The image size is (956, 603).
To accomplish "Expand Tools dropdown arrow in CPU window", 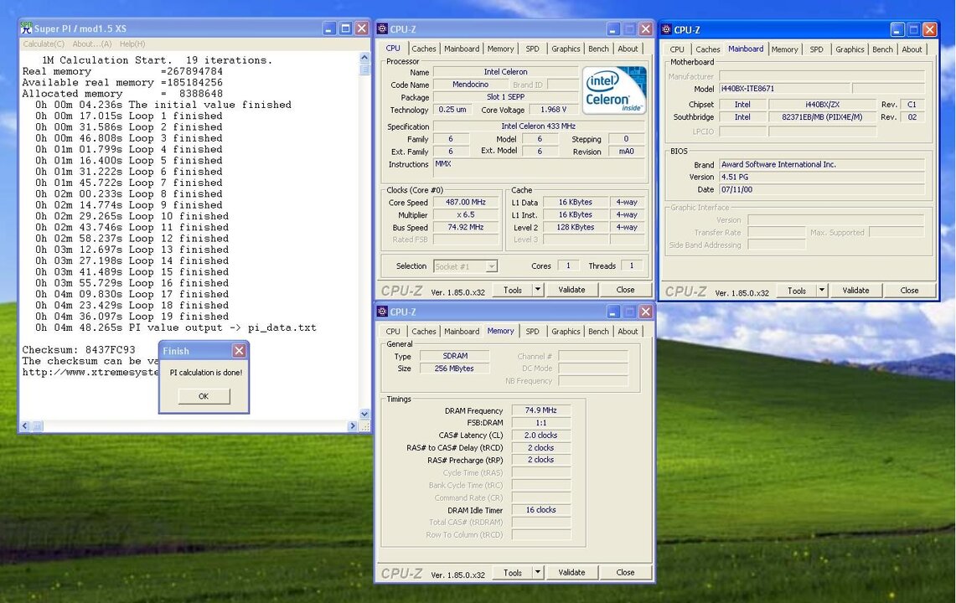I will coord(538,291).
